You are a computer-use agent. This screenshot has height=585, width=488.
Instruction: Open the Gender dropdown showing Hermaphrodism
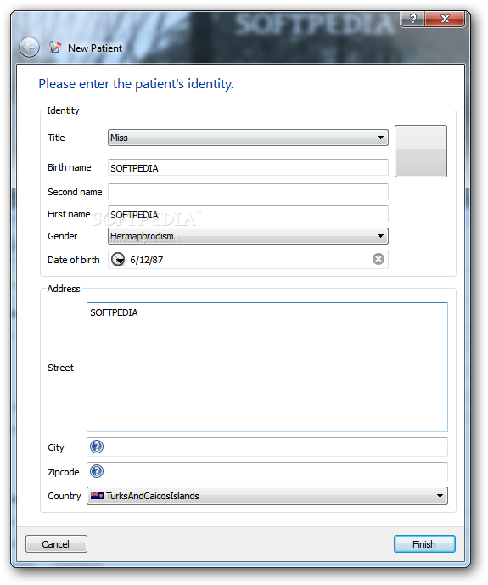tap(248, 236)
